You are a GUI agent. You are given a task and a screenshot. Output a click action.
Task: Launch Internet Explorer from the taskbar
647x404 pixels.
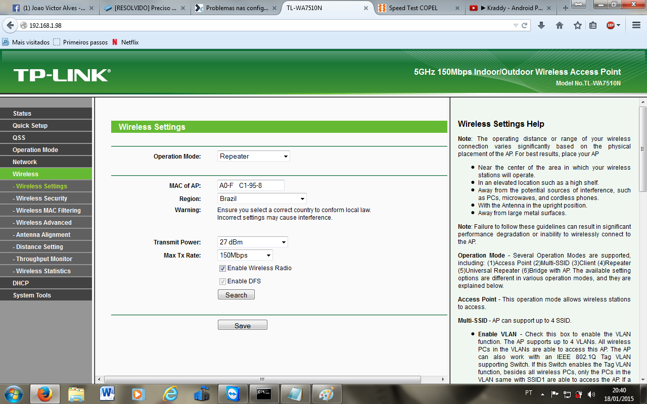[170, 394]
